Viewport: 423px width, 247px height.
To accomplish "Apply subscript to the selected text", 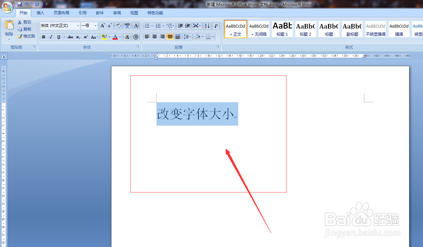I will [78, 37].
